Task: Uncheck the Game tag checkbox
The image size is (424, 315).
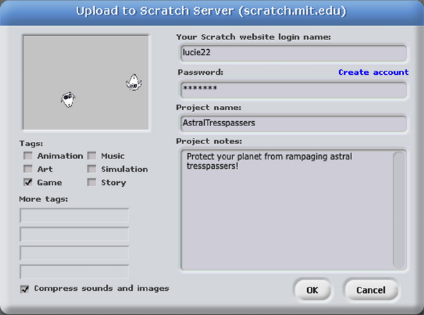Action: [28, 182]
